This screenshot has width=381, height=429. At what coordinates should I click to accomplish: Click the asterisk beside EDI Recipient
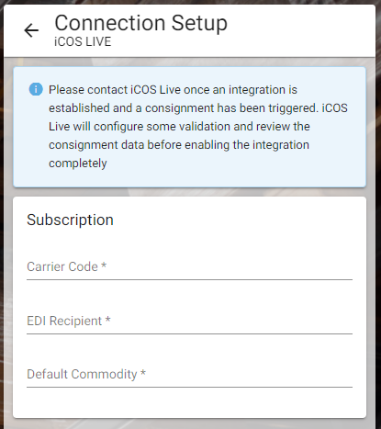click(107, 320)
